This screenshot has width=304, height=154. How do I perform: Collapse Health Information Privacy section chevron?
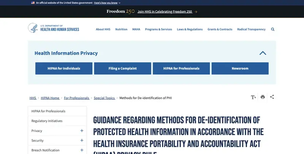click(263, 53)
